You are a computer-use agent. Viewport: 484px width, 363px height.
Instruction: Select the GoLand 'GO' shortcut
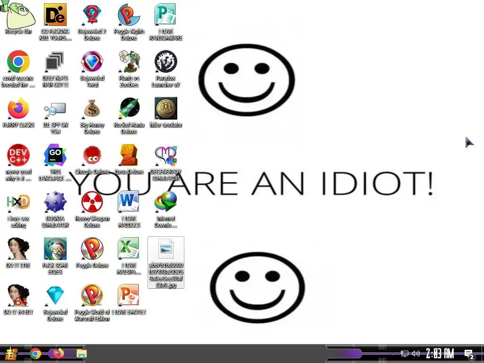(55, 163)
